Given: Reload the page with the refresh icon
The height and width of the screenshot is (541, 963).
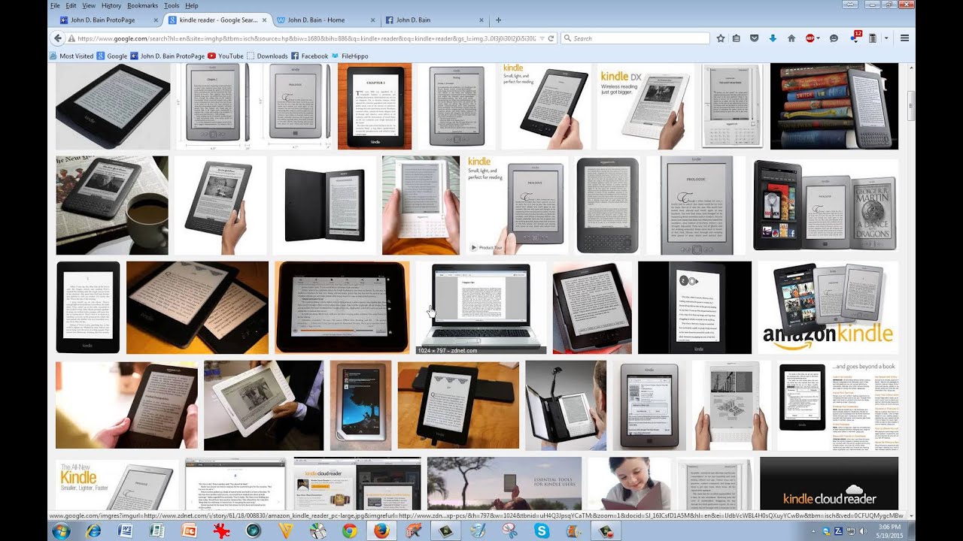Looking at the screenshot, I should pos(551,38).
